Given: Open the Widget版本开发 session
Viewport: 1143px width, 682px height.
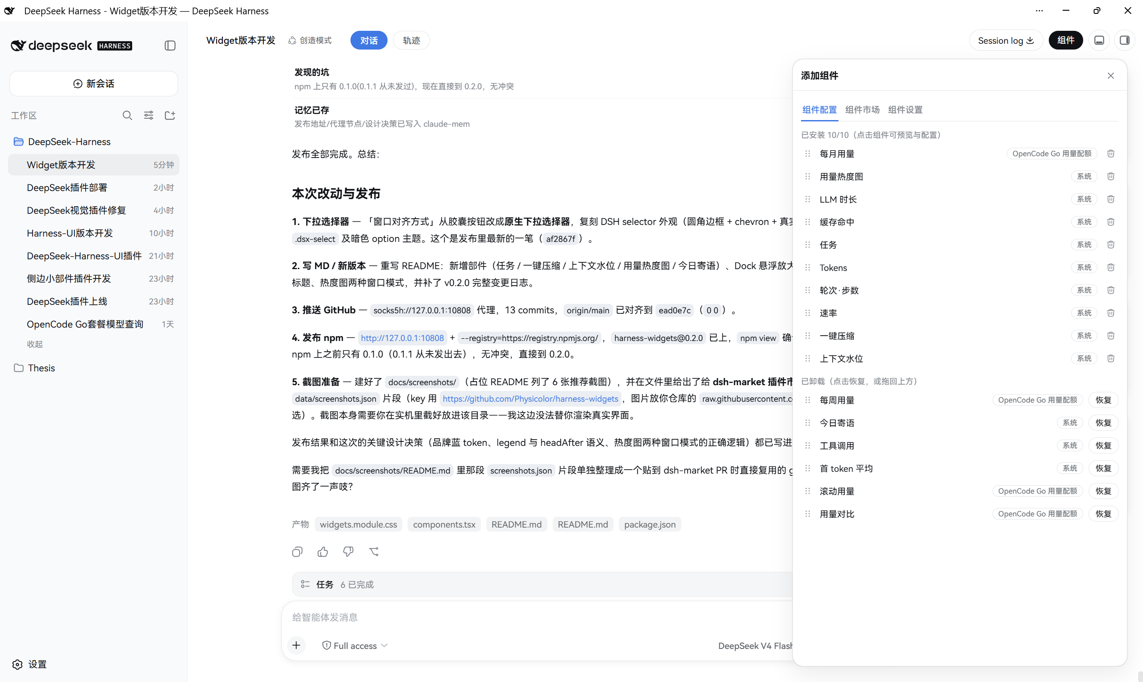Looking at the screenshot, I should [x=94, y=165].
